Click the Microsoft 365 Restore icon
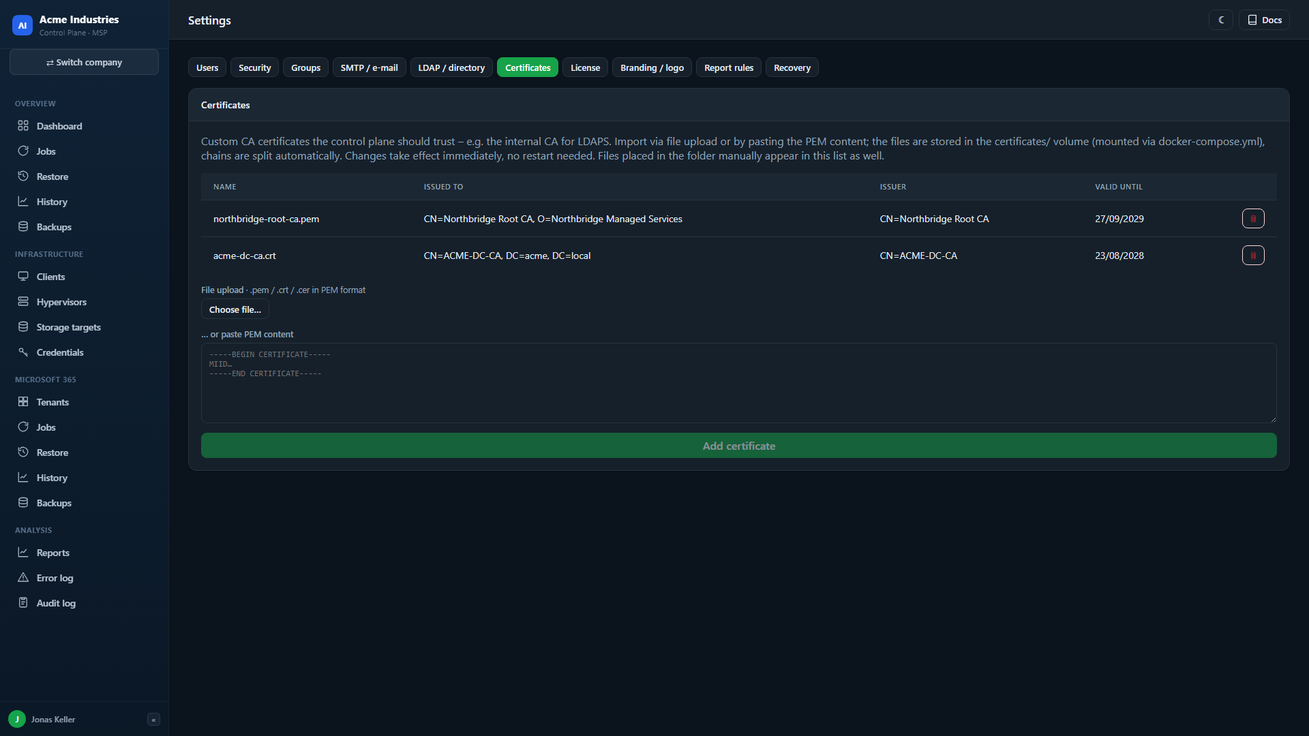Image resolution: width=1309 pixels, height=736 pixels. click(x=23, y=453)
